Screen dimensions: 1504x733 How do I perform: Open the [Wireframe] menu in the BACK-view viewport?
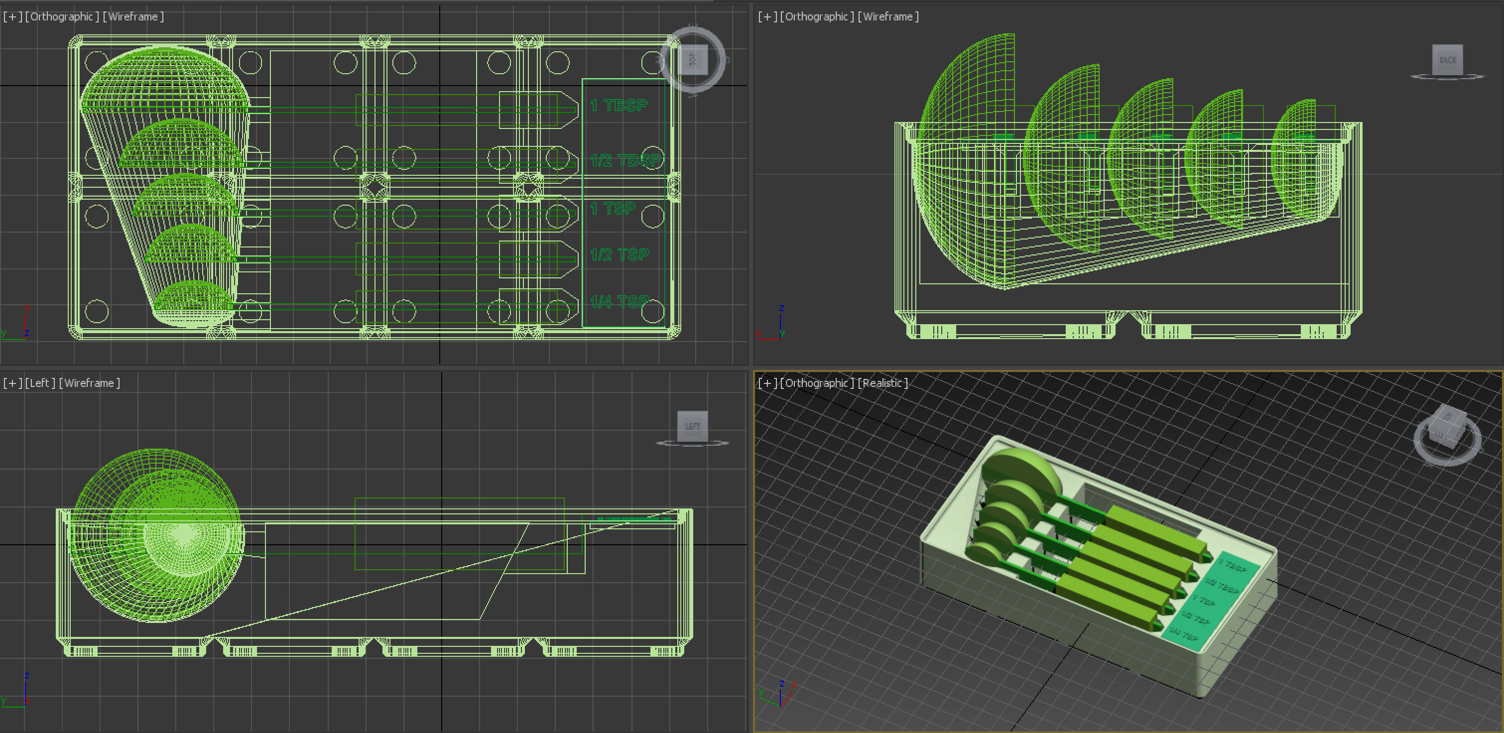[x=888, y=17]
